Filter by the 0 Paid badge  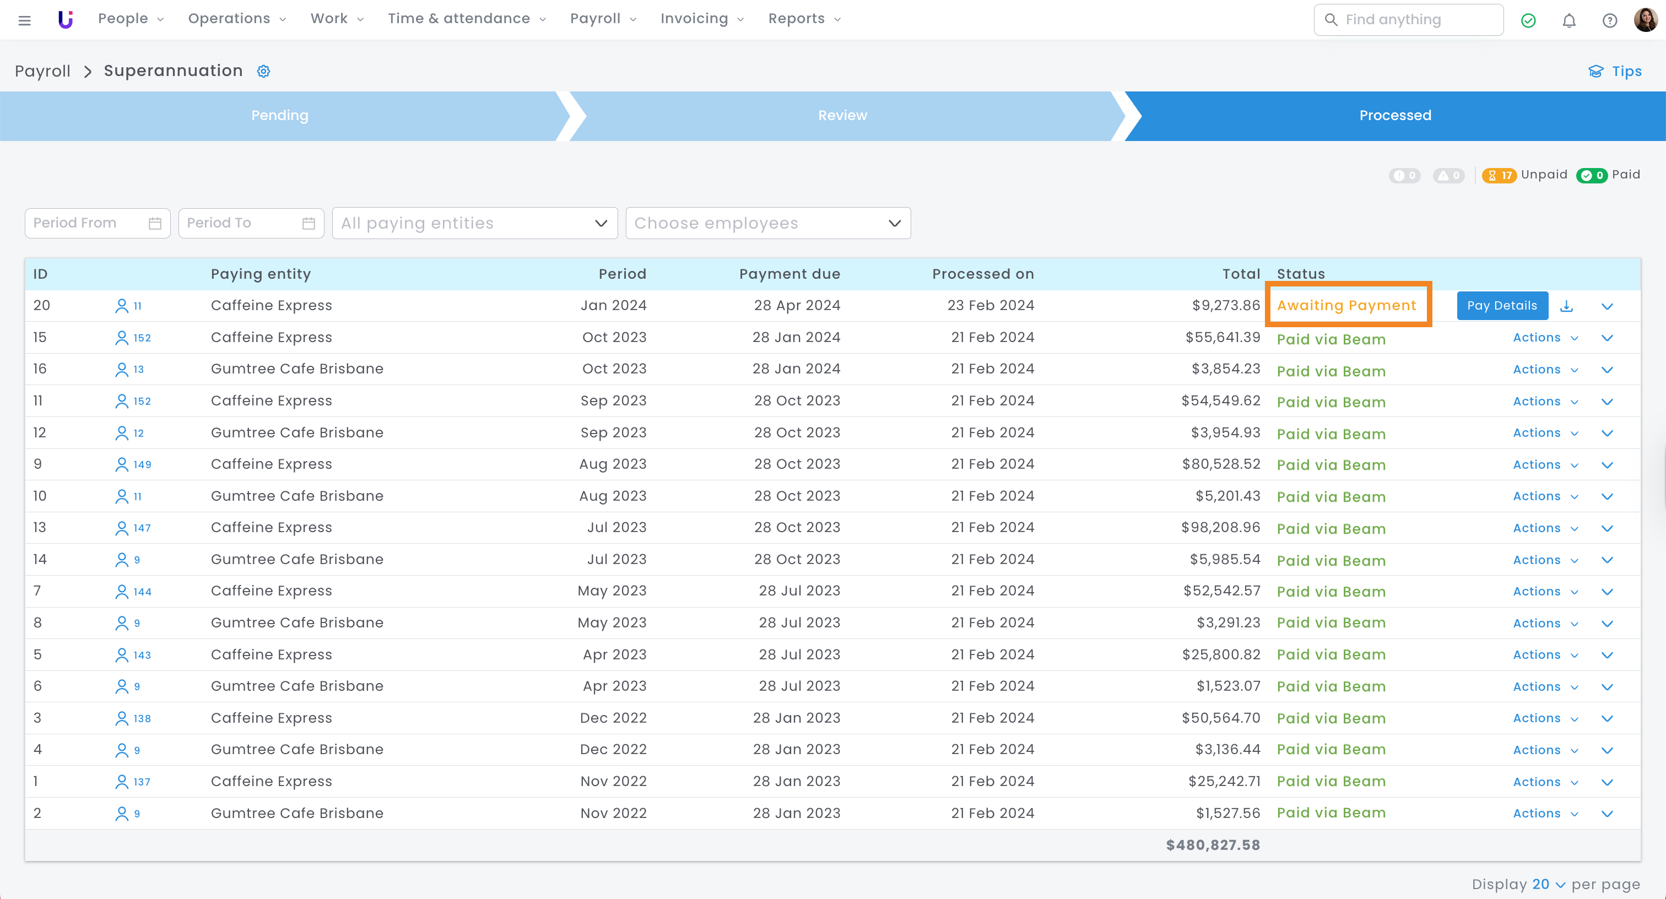1591,175
